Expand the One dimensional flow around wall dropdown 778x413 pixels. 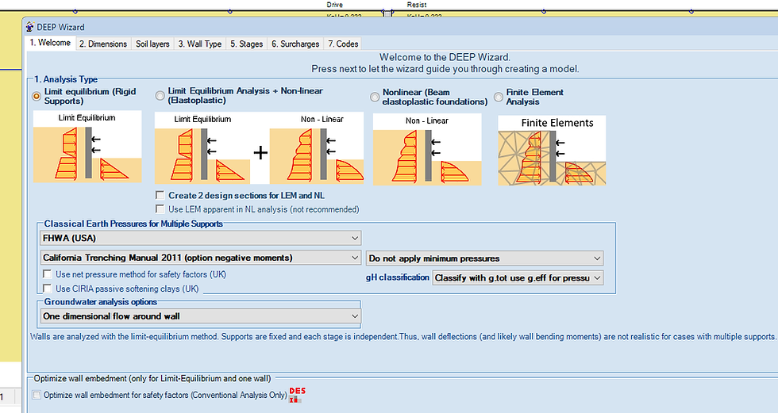200,316
